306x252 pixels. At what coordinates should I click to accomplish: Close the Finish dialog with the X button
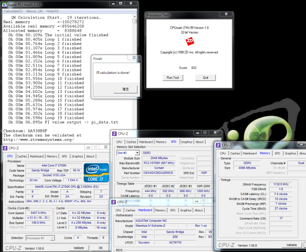(134, 57)
